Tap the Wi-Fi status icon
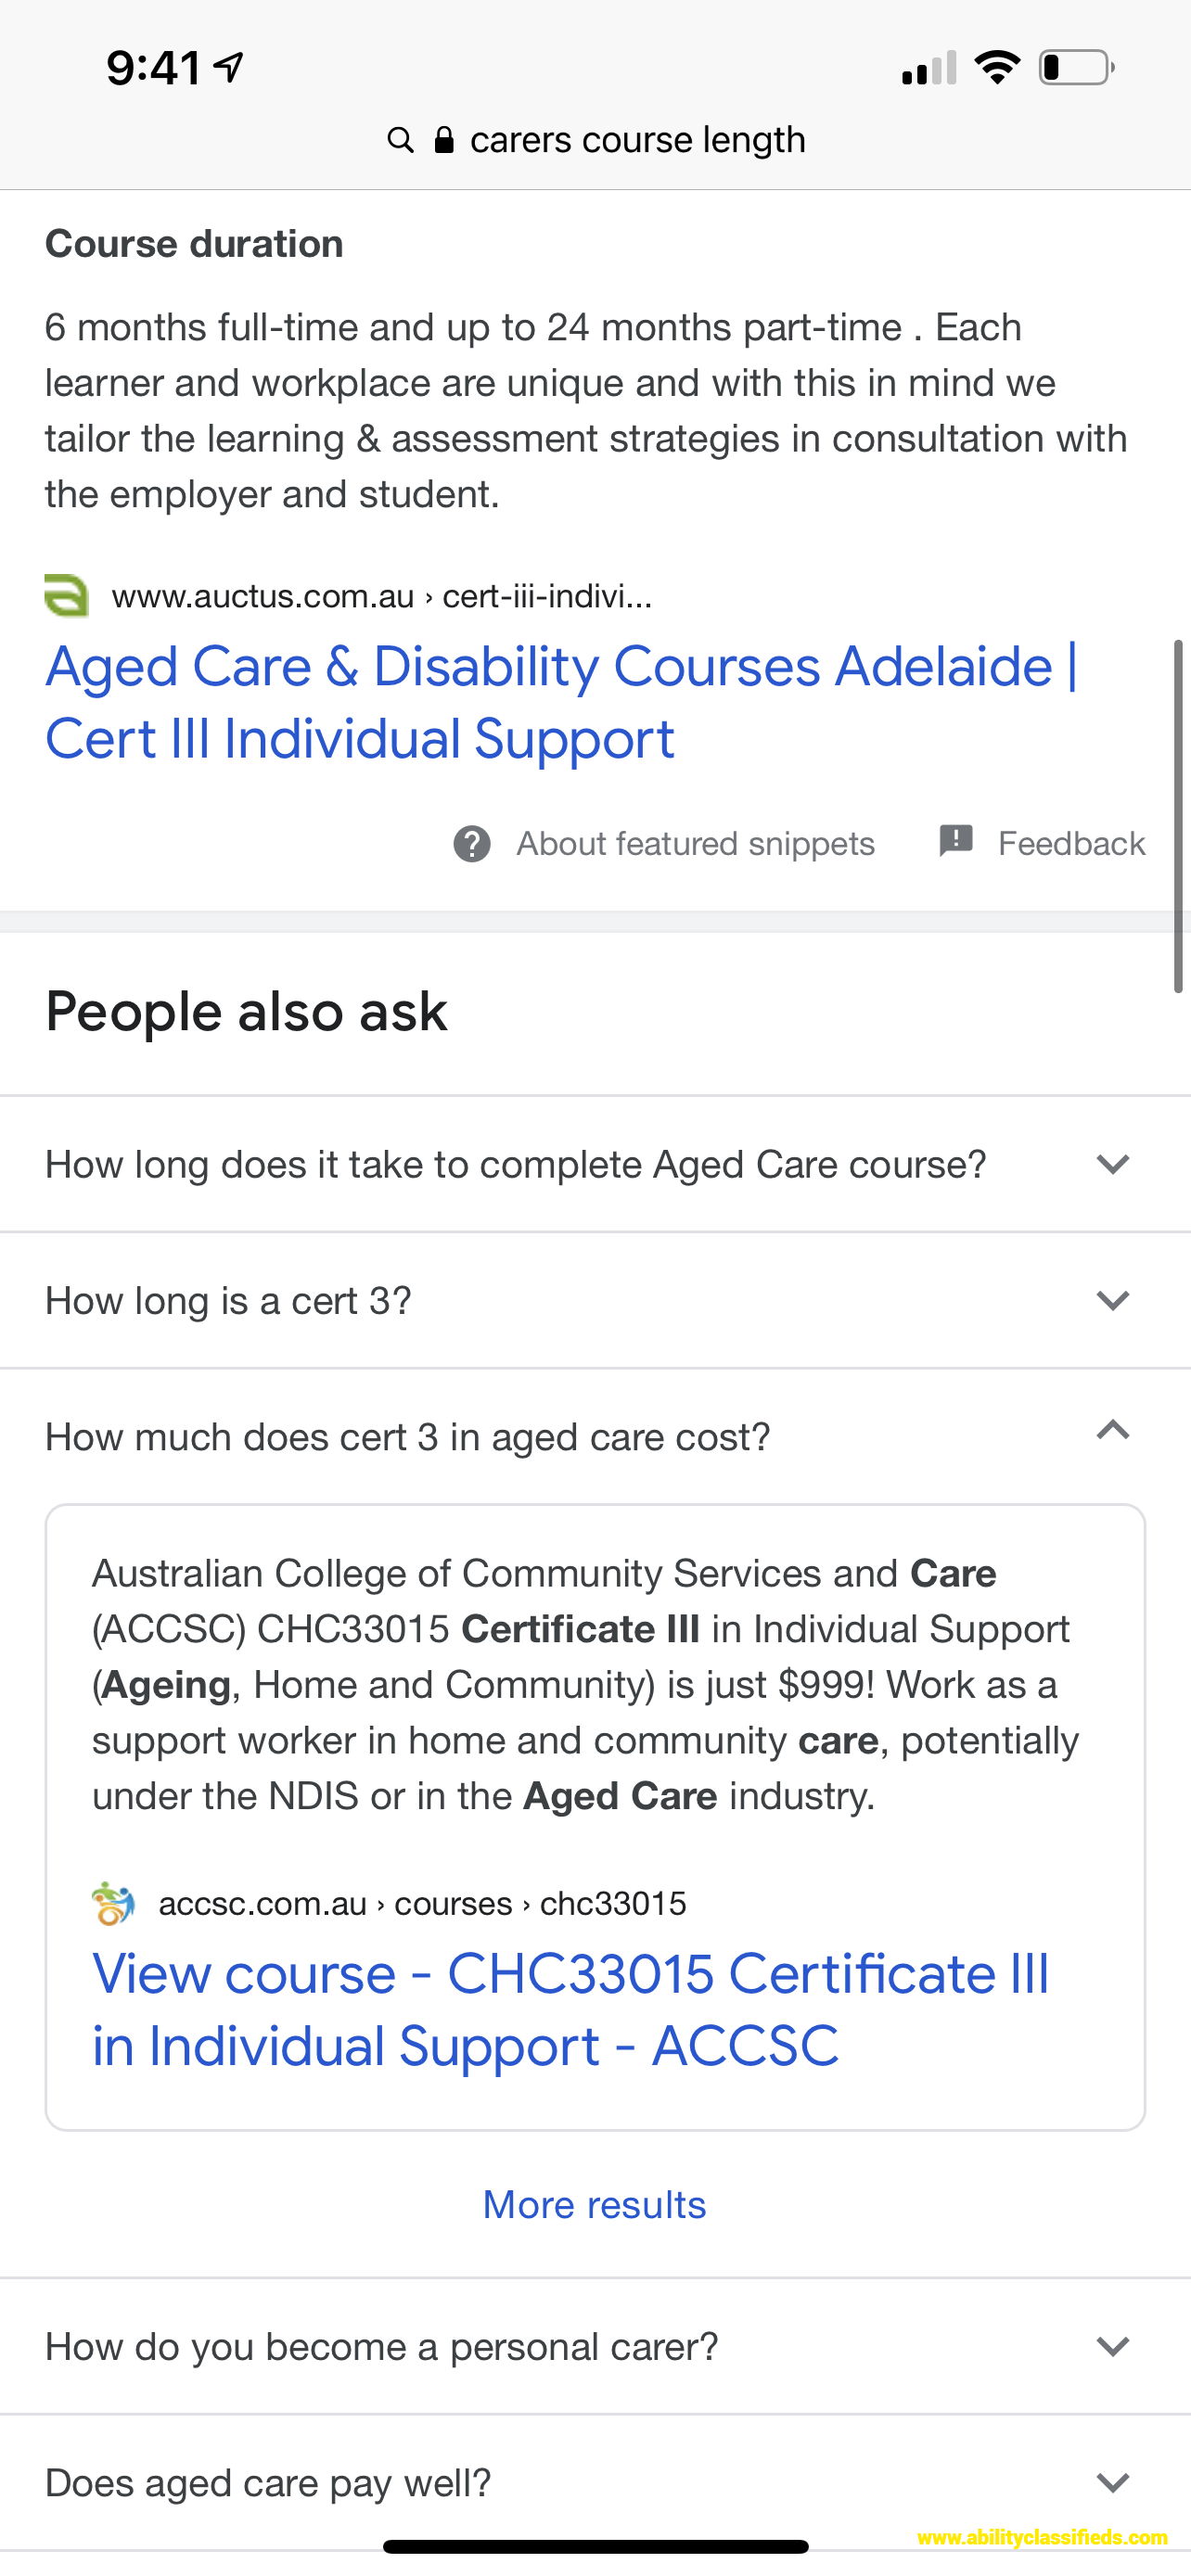The width and height of the screenshot is (1191, 2576). tap(996, 67)
